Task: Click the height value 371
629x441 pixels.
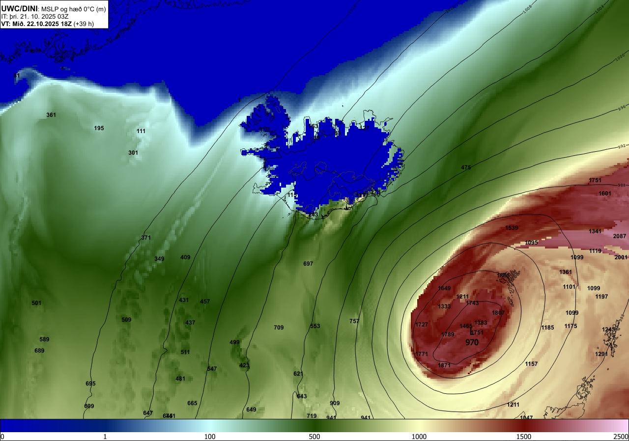Action: point(146,238)
